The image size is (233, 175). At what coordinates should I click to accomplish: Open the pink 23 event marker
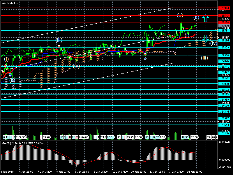tap(77, 137)
